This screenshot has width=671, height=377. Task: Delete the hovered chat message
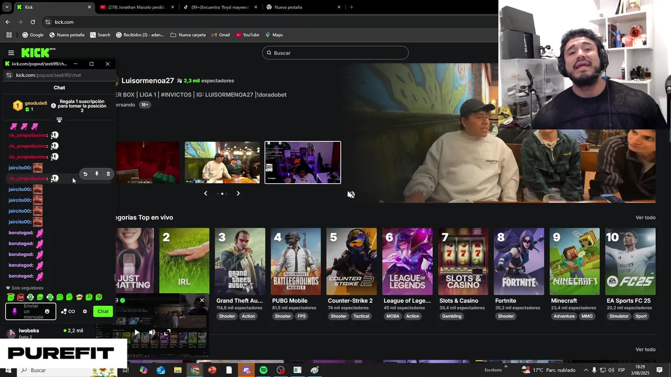[108, 174]
